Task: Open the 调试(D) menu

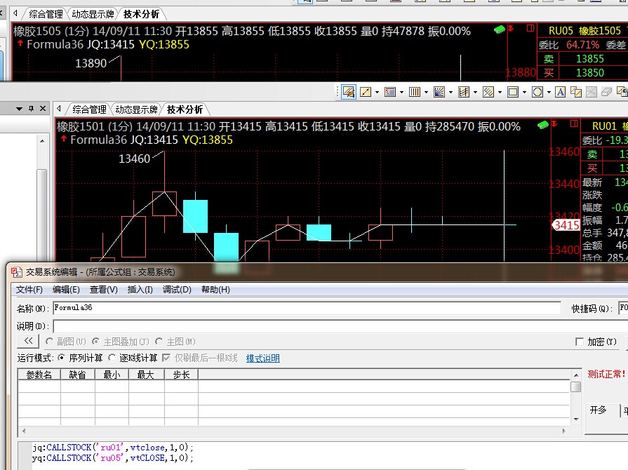Action: pos(177,290)
